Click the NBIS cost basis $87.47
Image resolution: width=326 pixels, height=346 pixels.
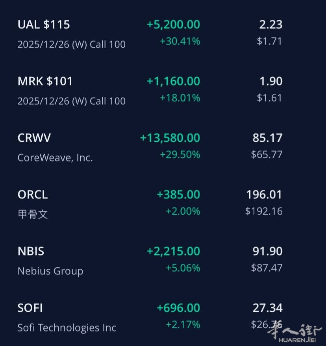[x=267, y=268]
